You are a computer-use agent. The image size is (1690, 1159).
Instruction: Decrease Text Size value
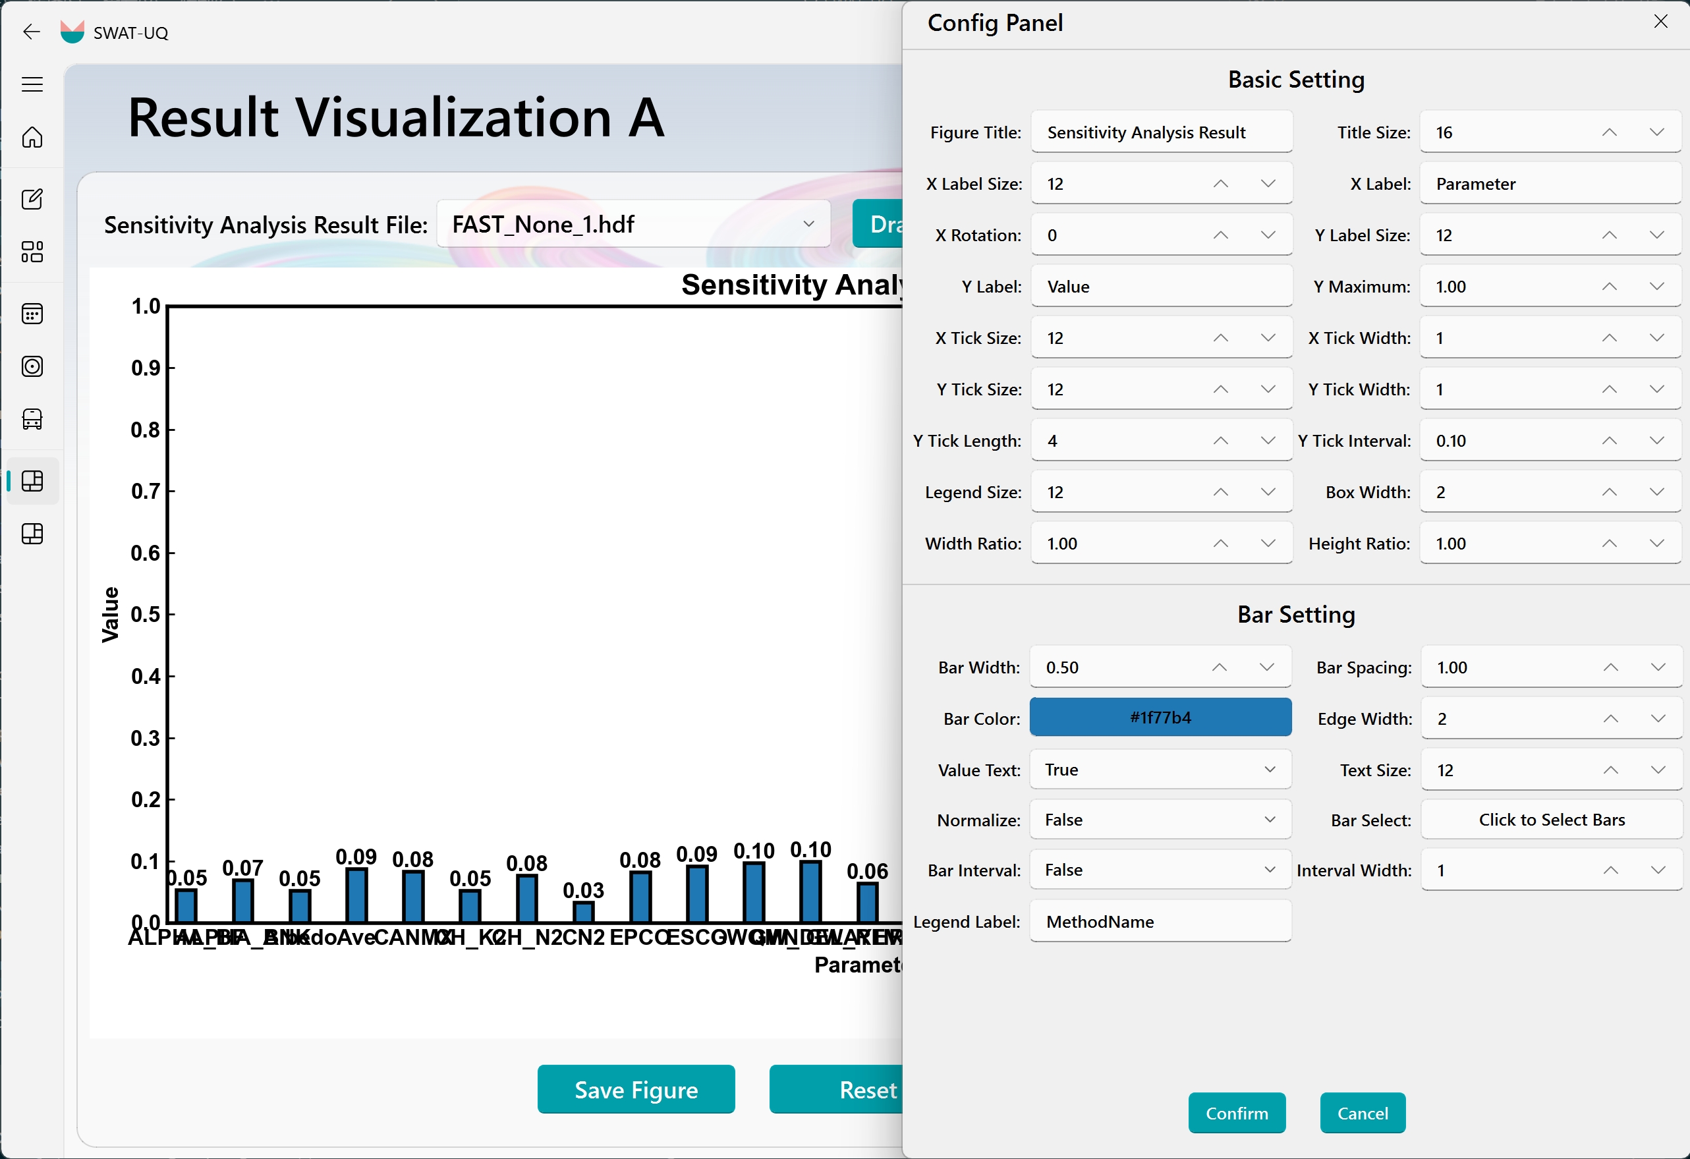[1658, 770]
